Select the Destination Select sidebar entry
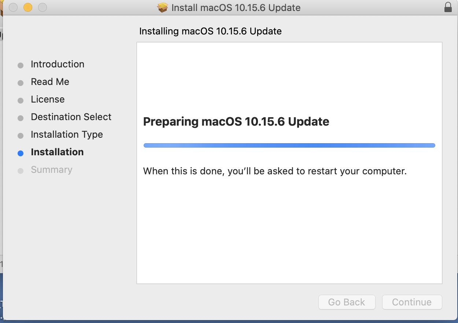Image resolution: width=458 pixels, height=323 pixels. pyautogui.click(x=71, y=117)
